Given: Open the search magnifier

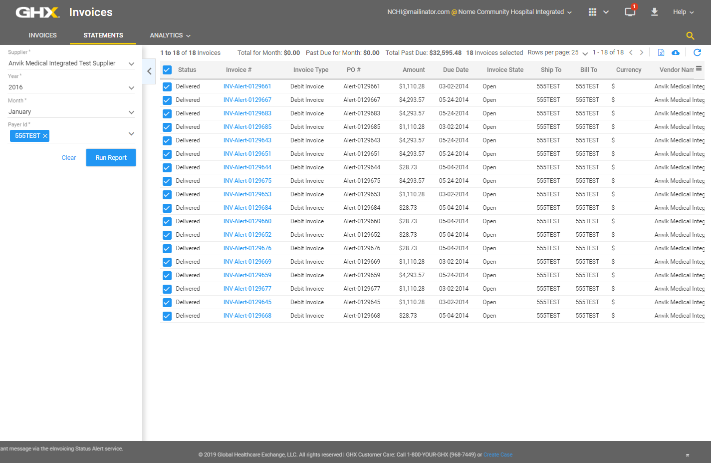Looking at the screenshot, I should (x=690, y=35).
